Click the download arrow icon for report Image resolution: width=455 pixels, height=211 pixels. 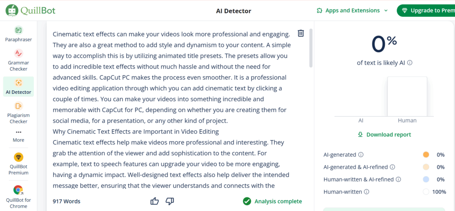pos(360,134)
